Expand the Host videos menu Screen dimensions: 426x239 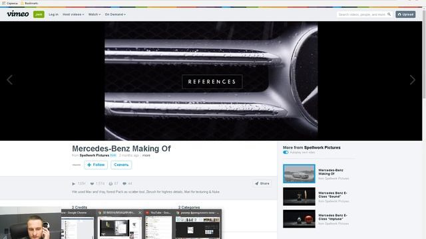(x=73, y=15)
